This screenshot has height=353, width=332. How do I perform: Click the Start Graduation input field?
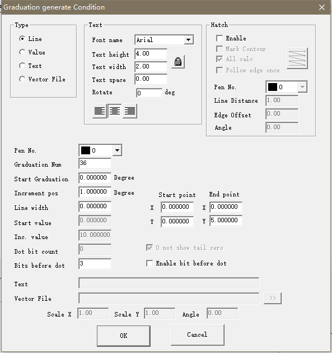pyautogui.click(x=95, y=178)
